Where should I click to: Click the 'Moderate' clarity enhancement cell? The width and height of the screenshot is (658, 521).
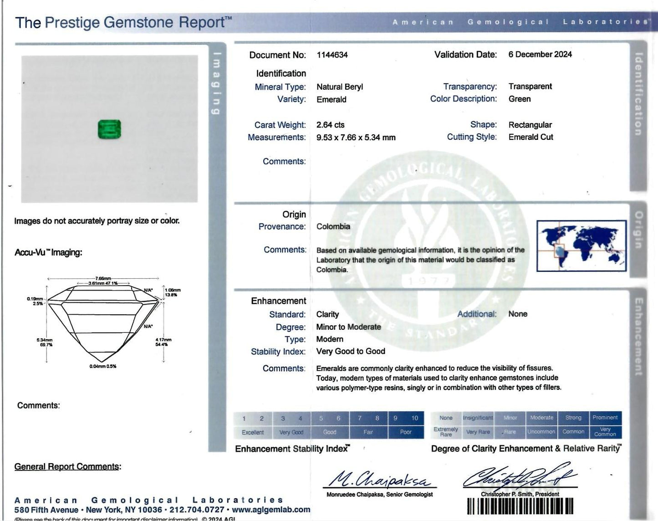541,418
